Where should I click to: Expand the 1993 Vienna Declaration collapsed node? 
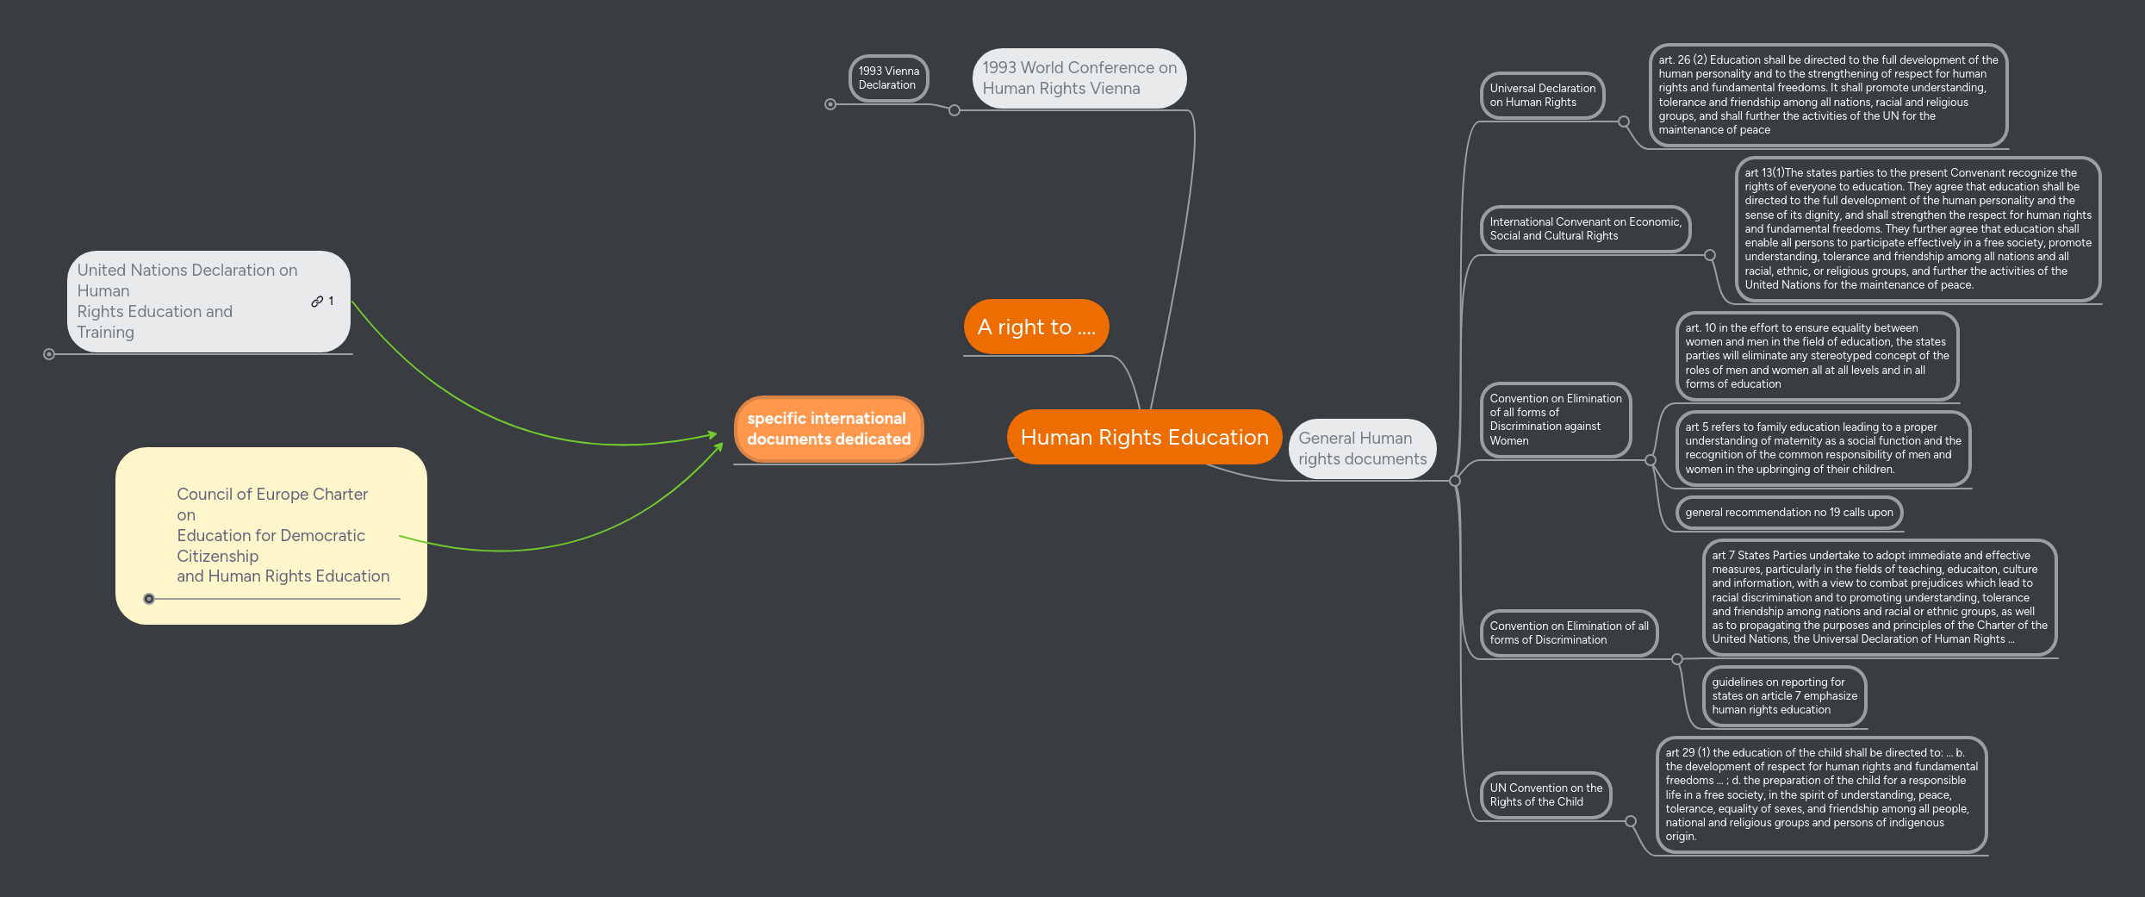pyautogui.click(x=830, y=104)
